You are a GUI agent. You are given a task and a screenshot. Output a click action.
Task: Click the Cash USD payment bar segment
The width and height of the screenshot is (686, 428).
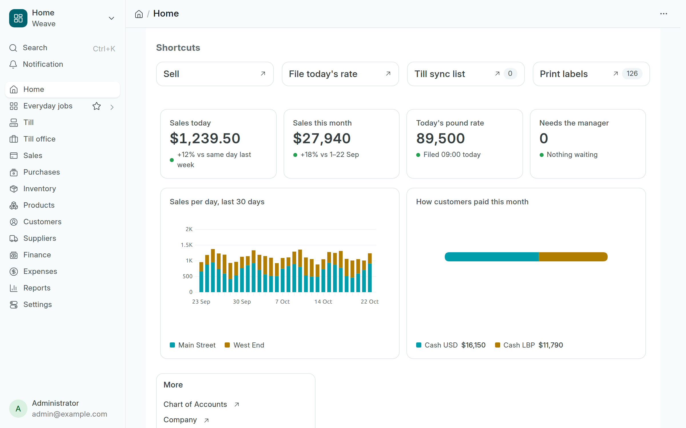[x=492, y=257]
